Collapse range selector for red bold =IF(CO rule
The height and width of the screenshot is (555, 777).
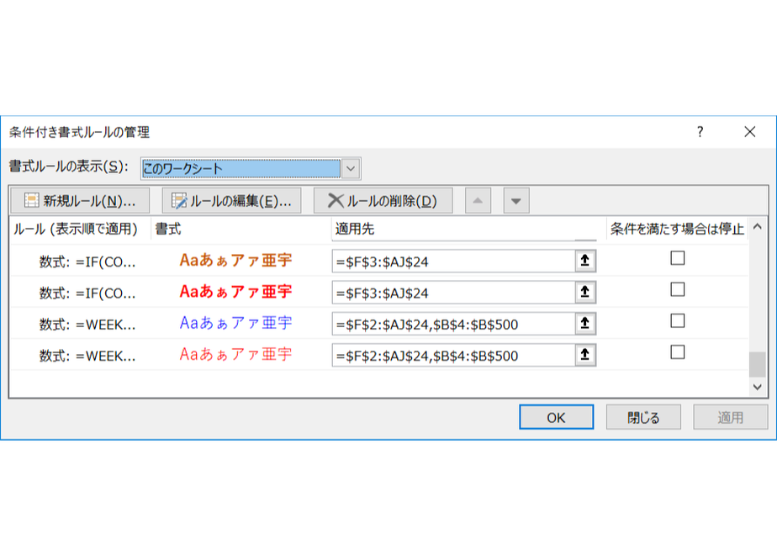click(x=585, y=292)
